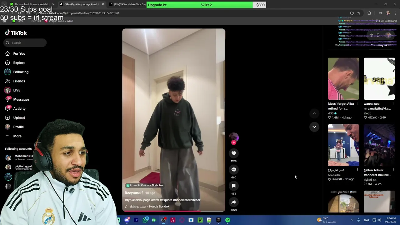This screenshot has width=400, height=225.
Task: Open the browser extensions puzzle icon
Action: pyautogui.click(x=369, y=13)
